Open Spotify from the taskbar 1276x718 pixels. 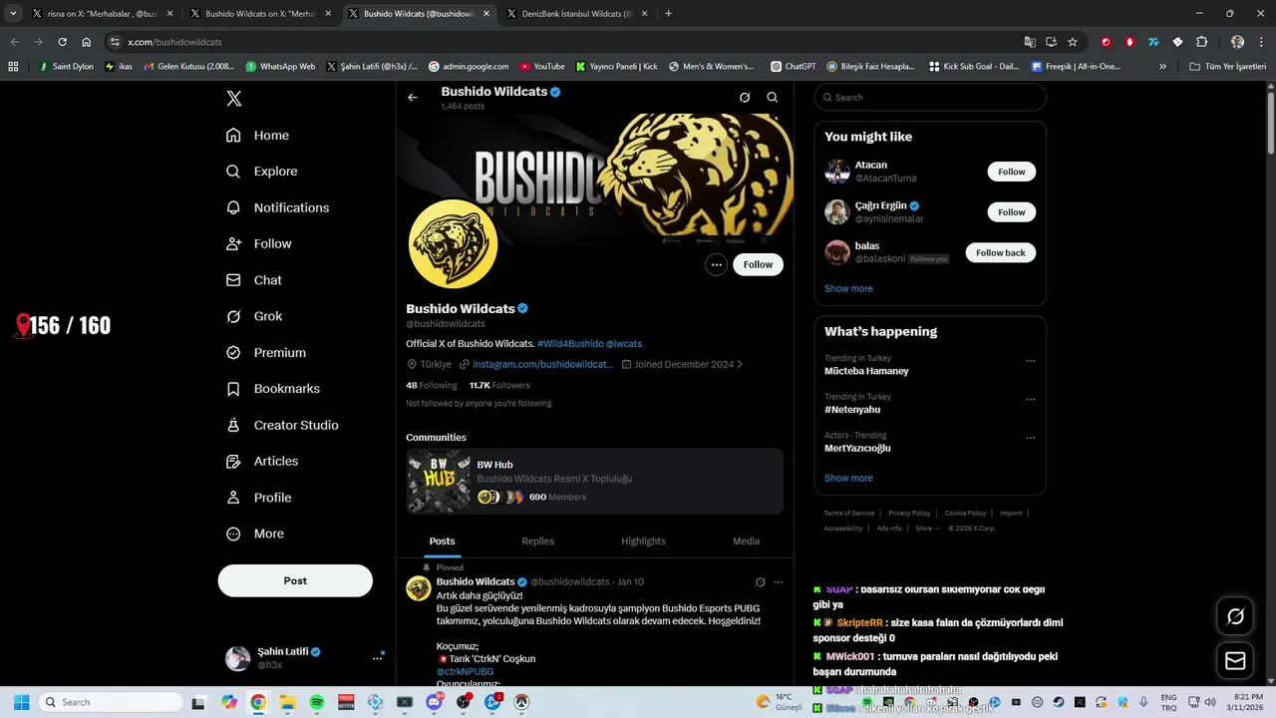point(317,702)
